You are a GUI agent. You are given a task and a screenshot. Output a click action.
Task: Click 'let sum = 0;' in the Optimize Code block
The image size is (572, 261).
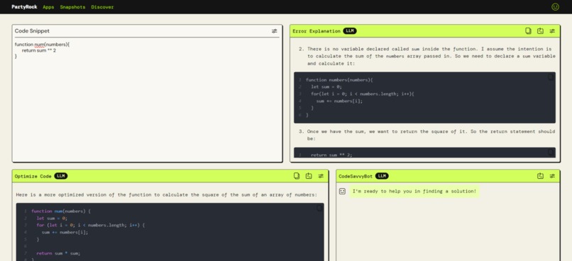(x=53, y=218)
